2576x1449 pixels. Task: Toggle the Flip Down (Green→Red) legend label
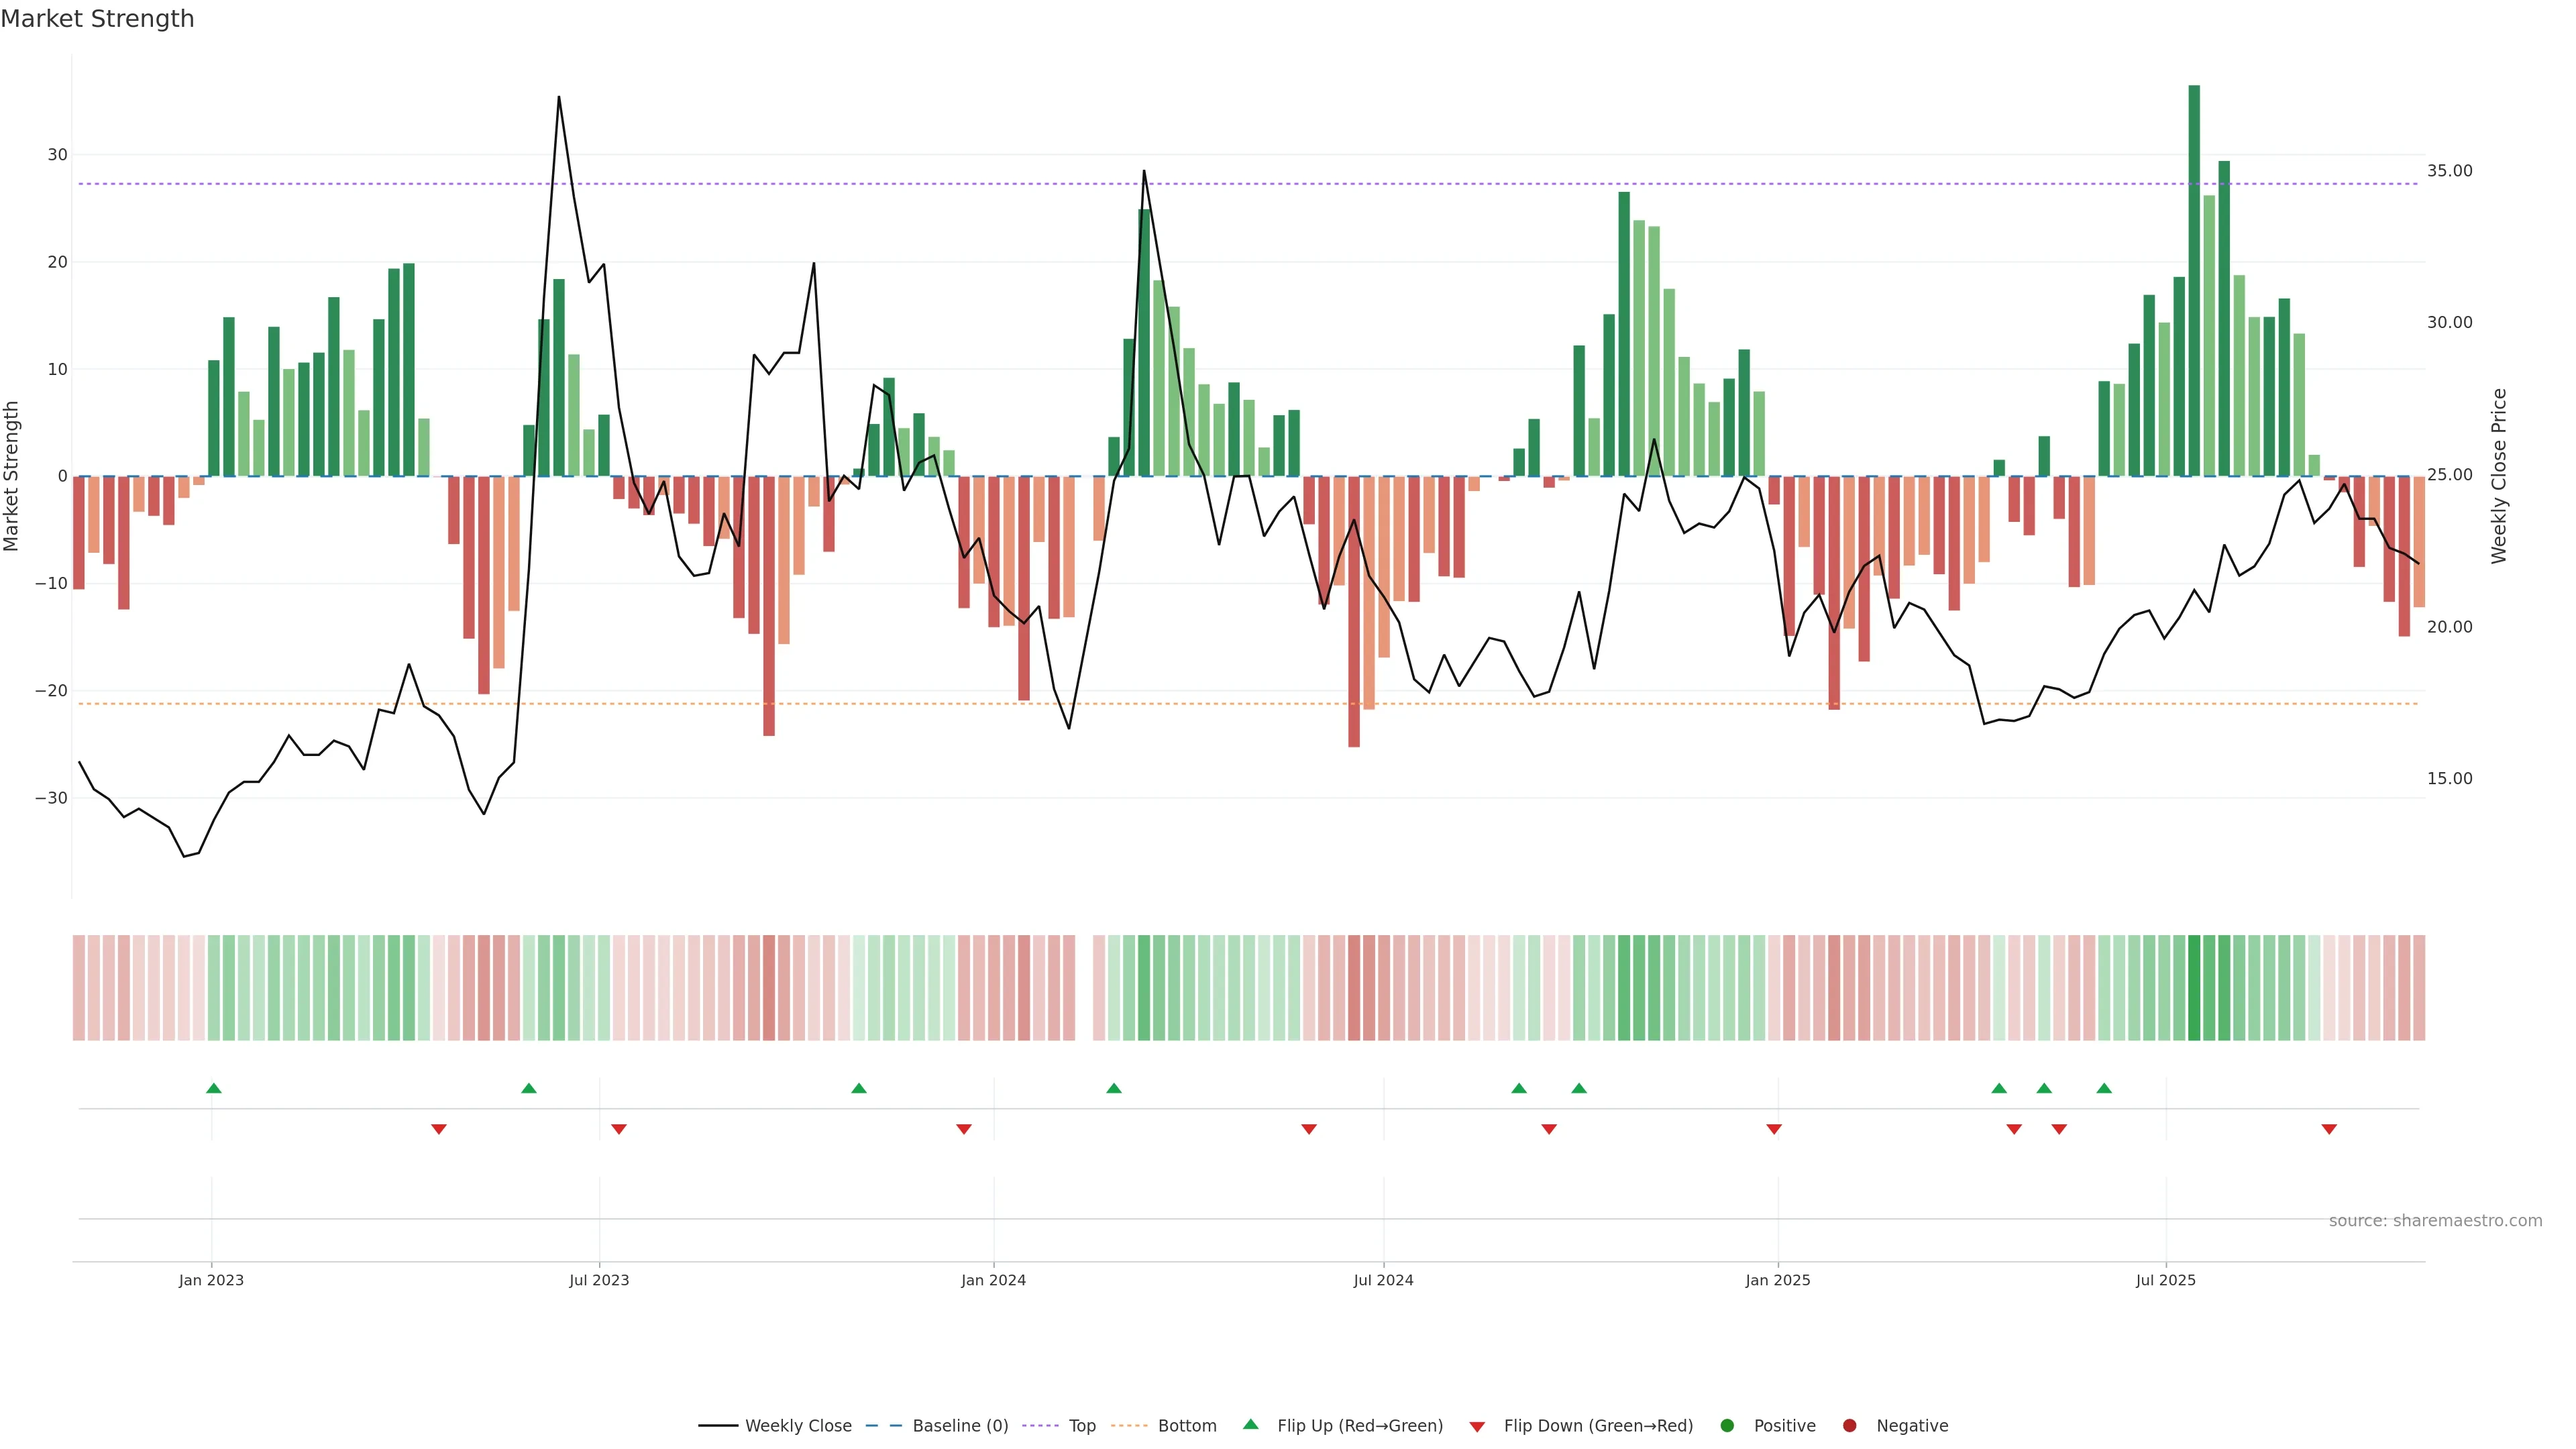[x=1598, y=1426]
